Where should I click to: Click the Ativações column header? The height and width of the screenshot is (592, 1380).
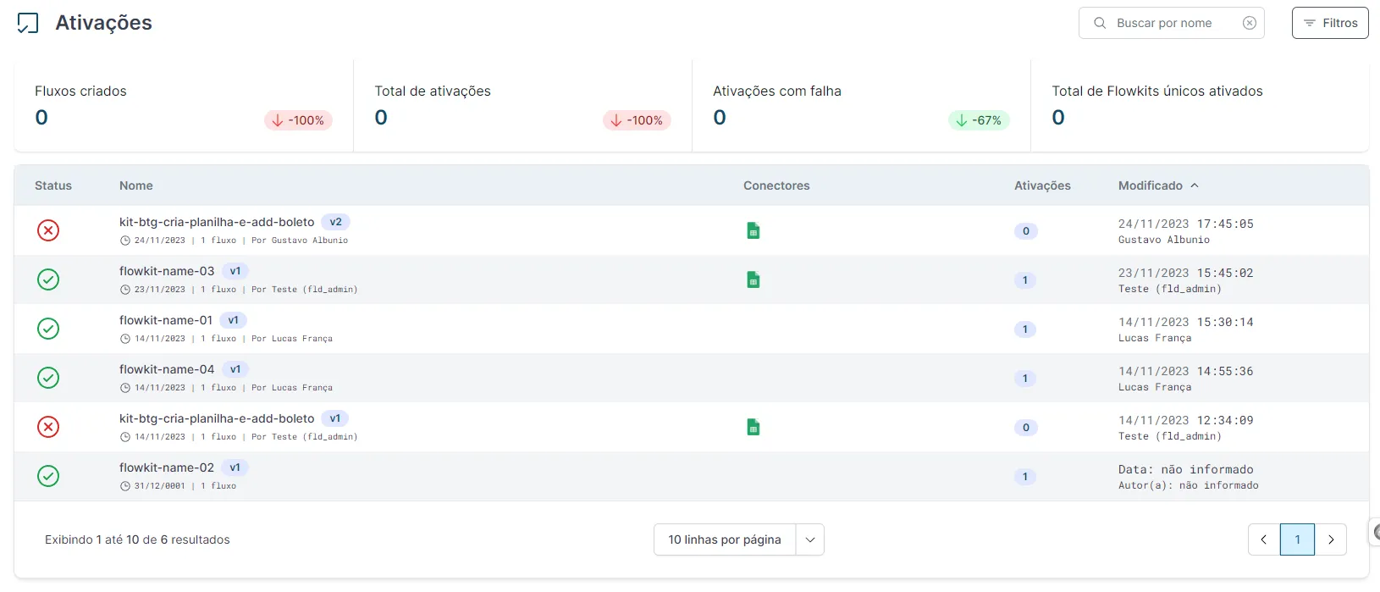point(1042,185)
